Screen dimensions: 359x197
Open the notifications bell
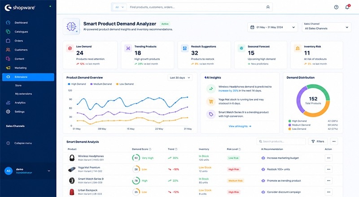(x=347, y=7)
